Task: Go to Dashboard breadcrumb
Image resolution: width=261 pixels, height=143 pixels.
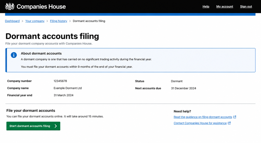Action: point(12,21)
